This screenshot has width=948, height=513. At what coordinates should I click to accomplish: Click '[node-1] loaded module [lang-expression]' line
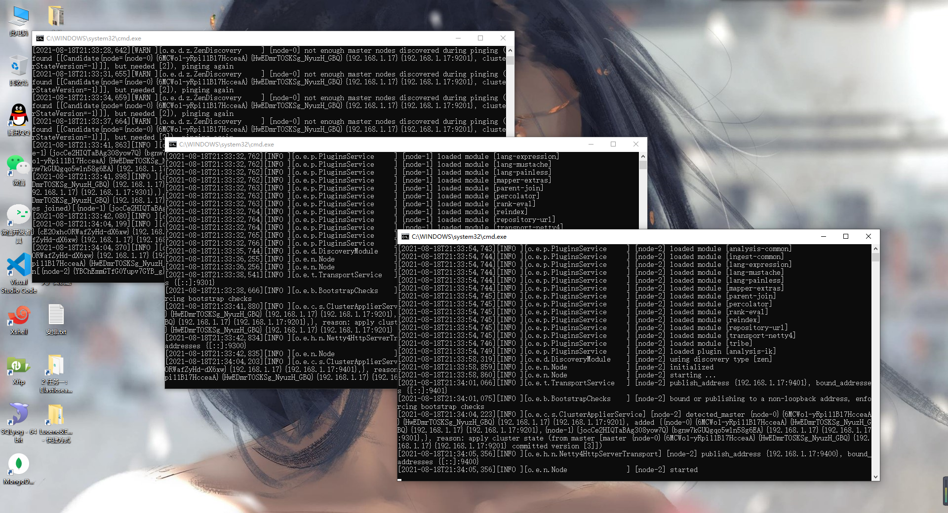pyautogui.click(x=363, y=157)
